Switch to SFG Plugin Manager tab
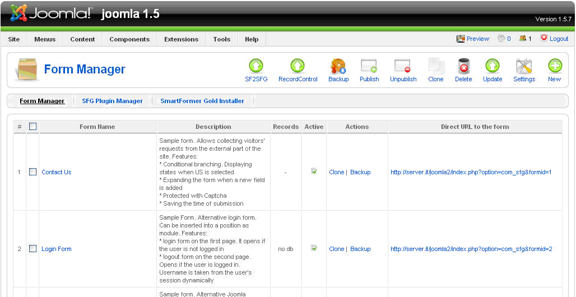The height and width of the screenshot is (297, 576). point(113,101)
